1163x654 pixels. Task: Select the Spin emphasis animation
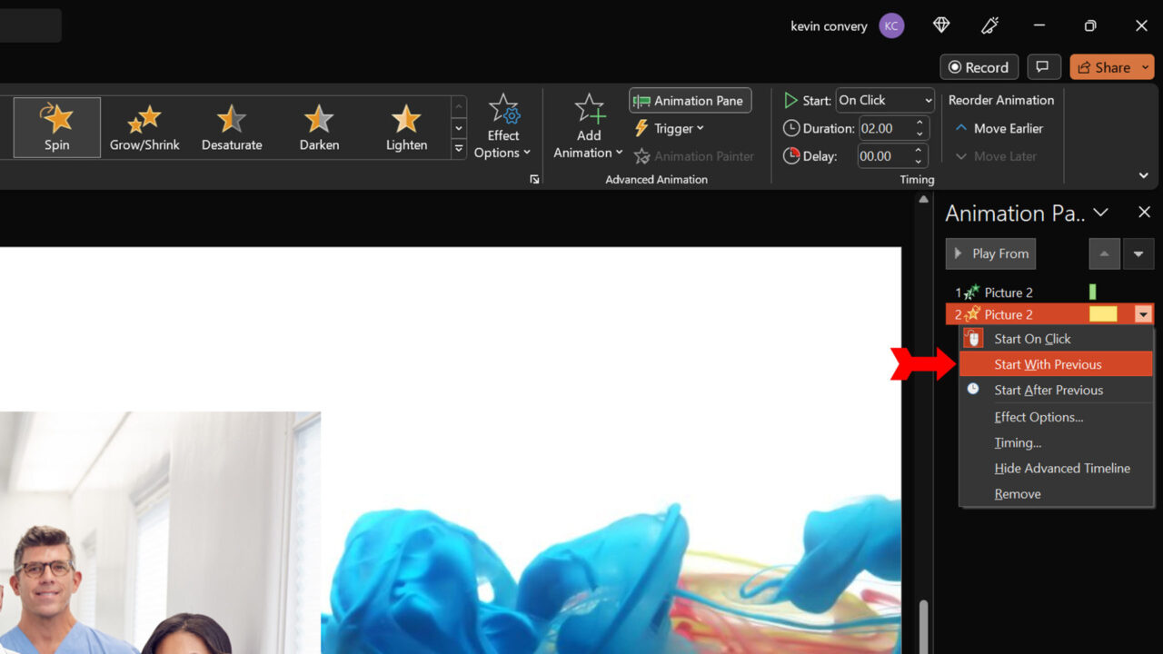click(56, 126)
